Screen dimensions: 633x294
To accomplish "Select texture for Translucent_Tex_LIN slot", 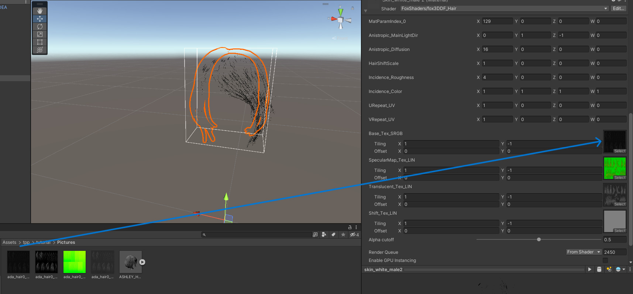I will (x=620, y=204).
